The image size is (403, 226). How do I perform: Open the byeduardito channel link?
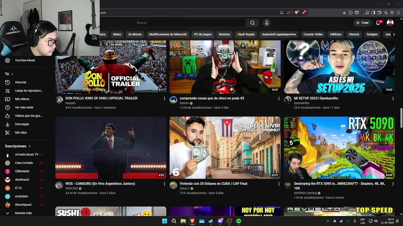(302, 103)
